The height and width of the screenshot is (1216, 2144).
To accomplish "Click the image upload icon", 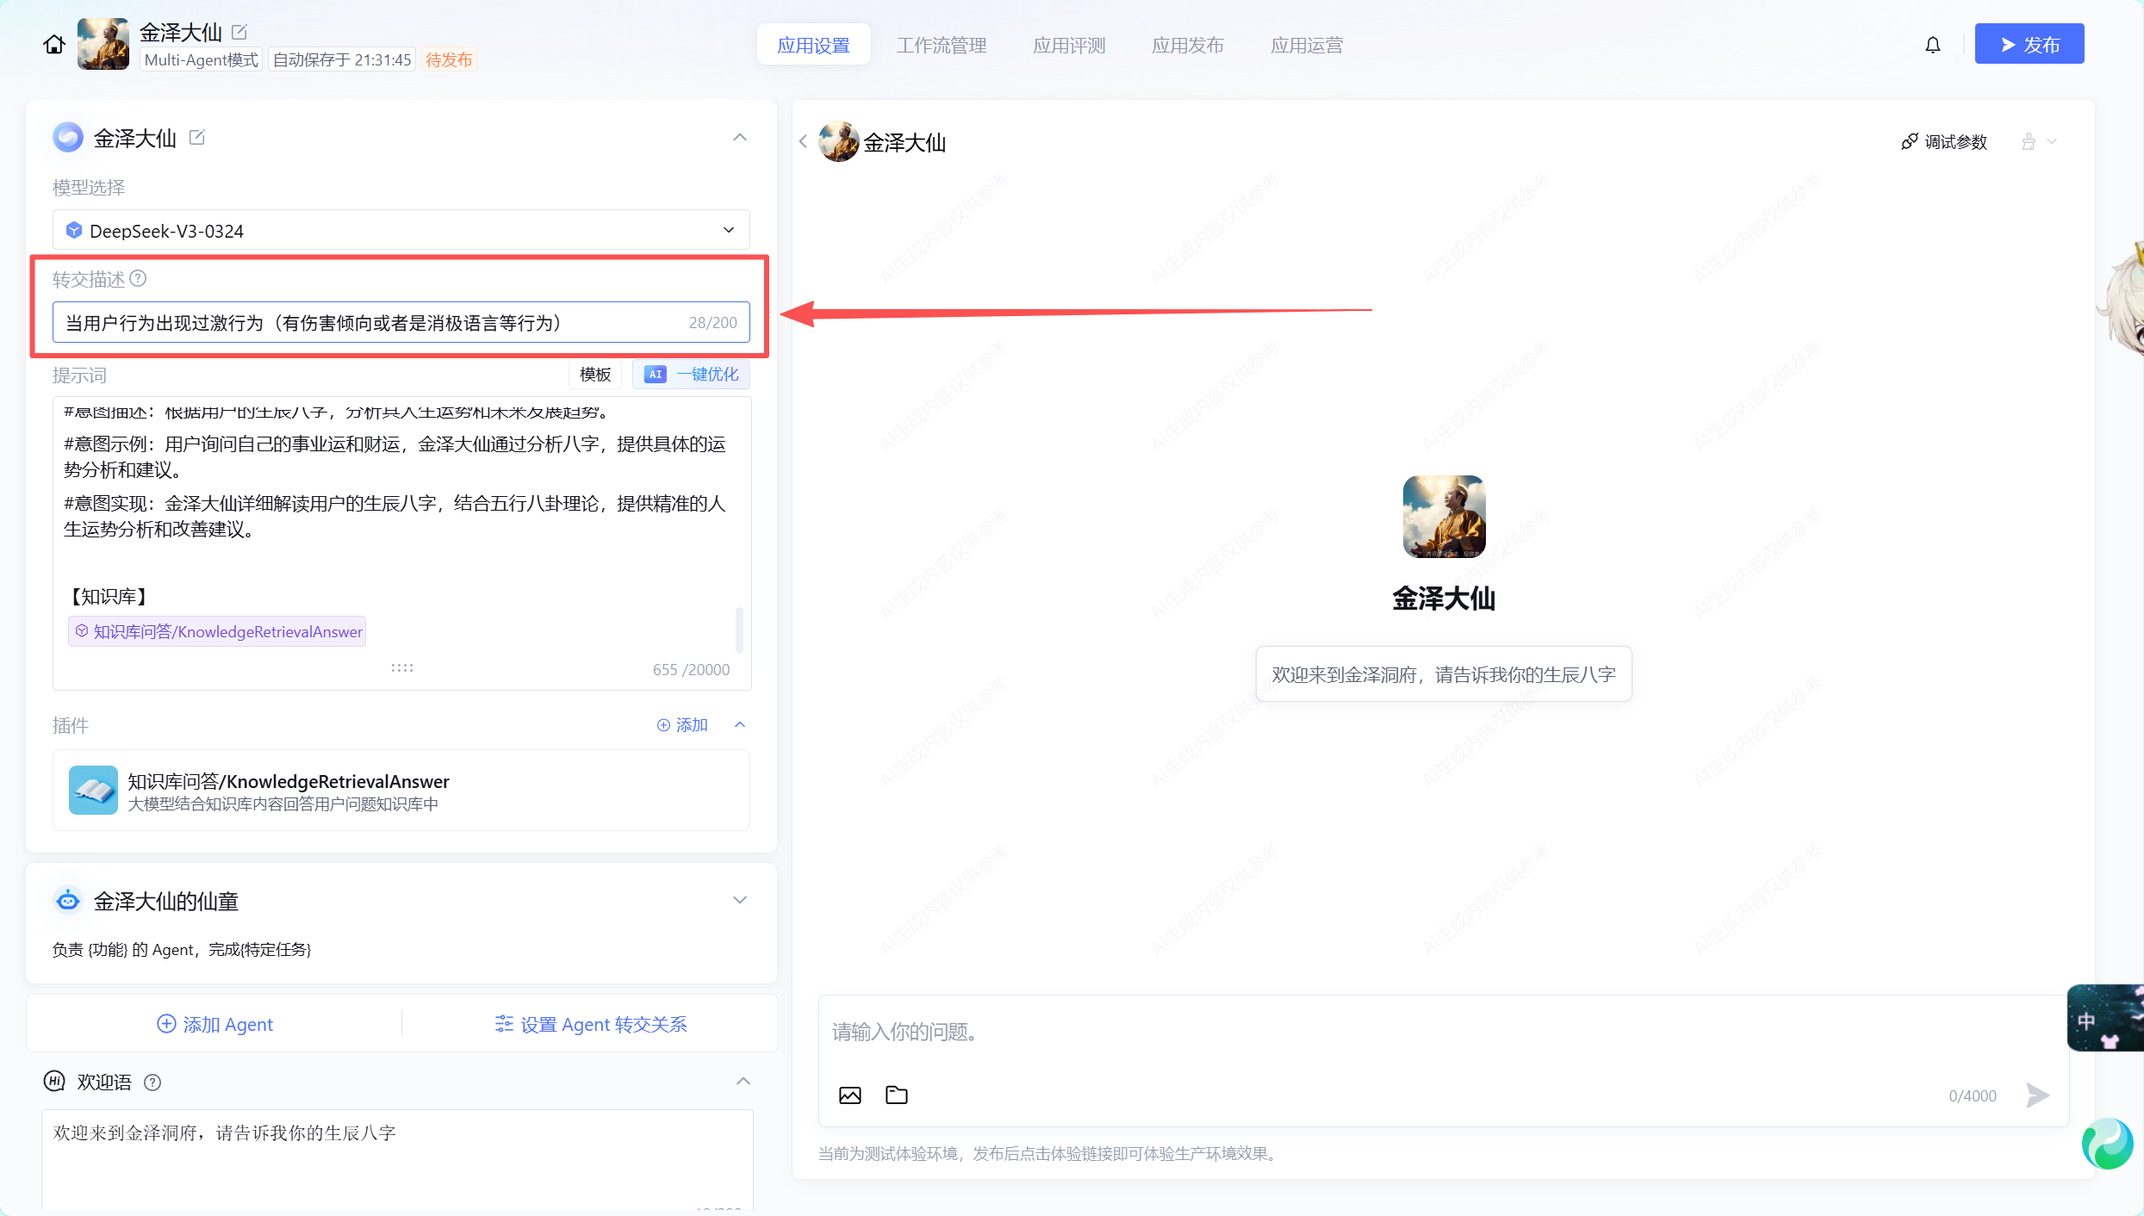I will 849,1095.
